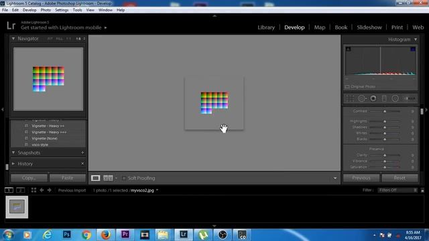
Task: Adjust the Shadows slider handle
Action: [385, 127]
